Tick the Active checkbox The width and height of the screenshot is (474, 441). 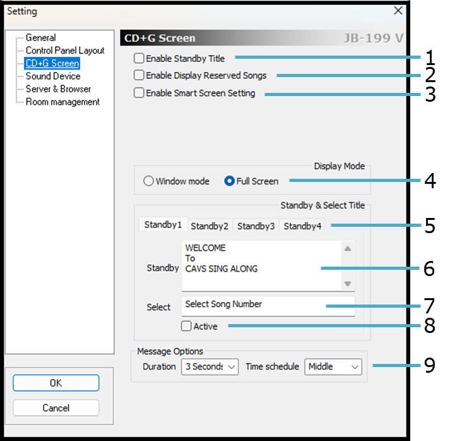coord(186,327)
